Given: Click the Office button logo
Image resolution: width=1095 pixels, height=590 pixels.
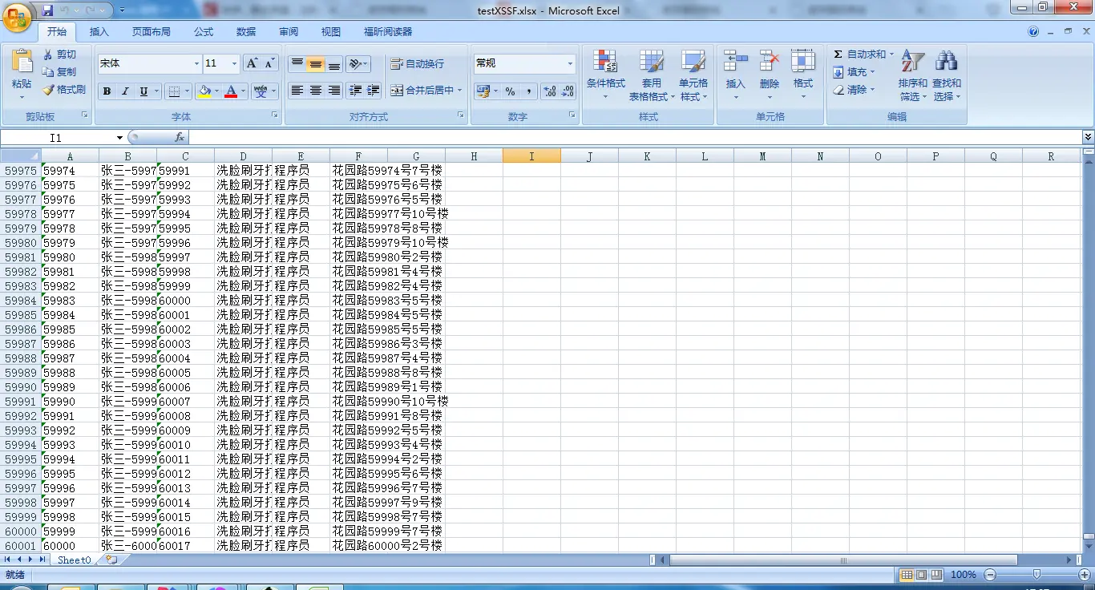Looking at the screenshot, I should pos(18,16).
